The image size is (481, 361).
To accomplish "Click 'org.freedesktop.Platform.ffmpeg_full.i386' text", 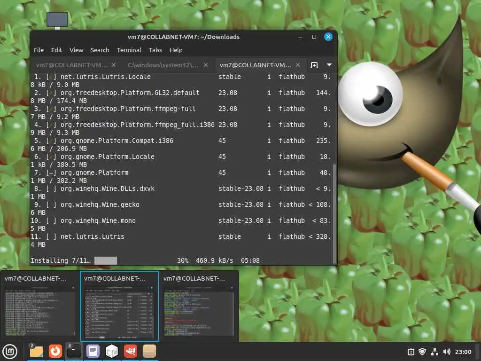I will point(138,125).
